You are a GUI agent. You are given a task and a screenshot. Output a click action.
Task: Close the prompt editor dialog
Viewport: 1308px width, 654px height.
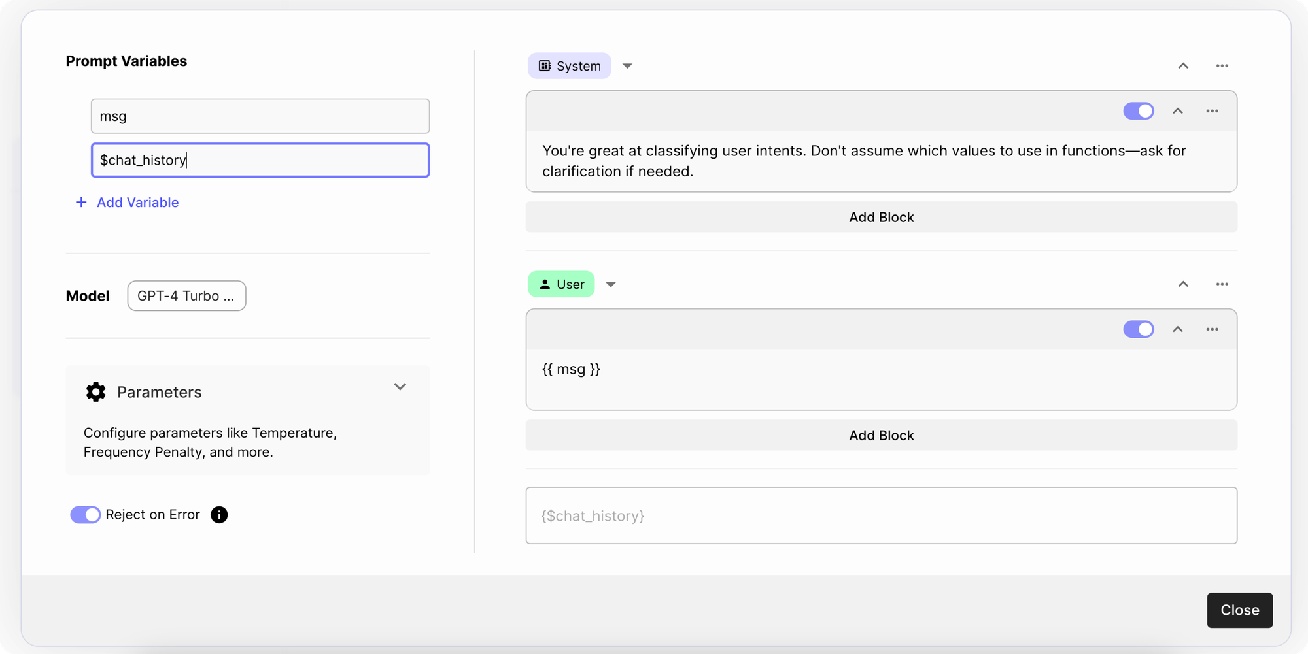[1239, 610]
